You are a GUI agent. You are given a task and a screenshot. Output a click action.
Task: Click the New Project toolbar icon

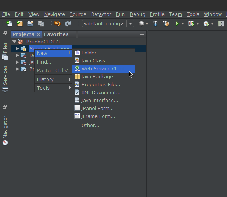[x=20, y=23]
